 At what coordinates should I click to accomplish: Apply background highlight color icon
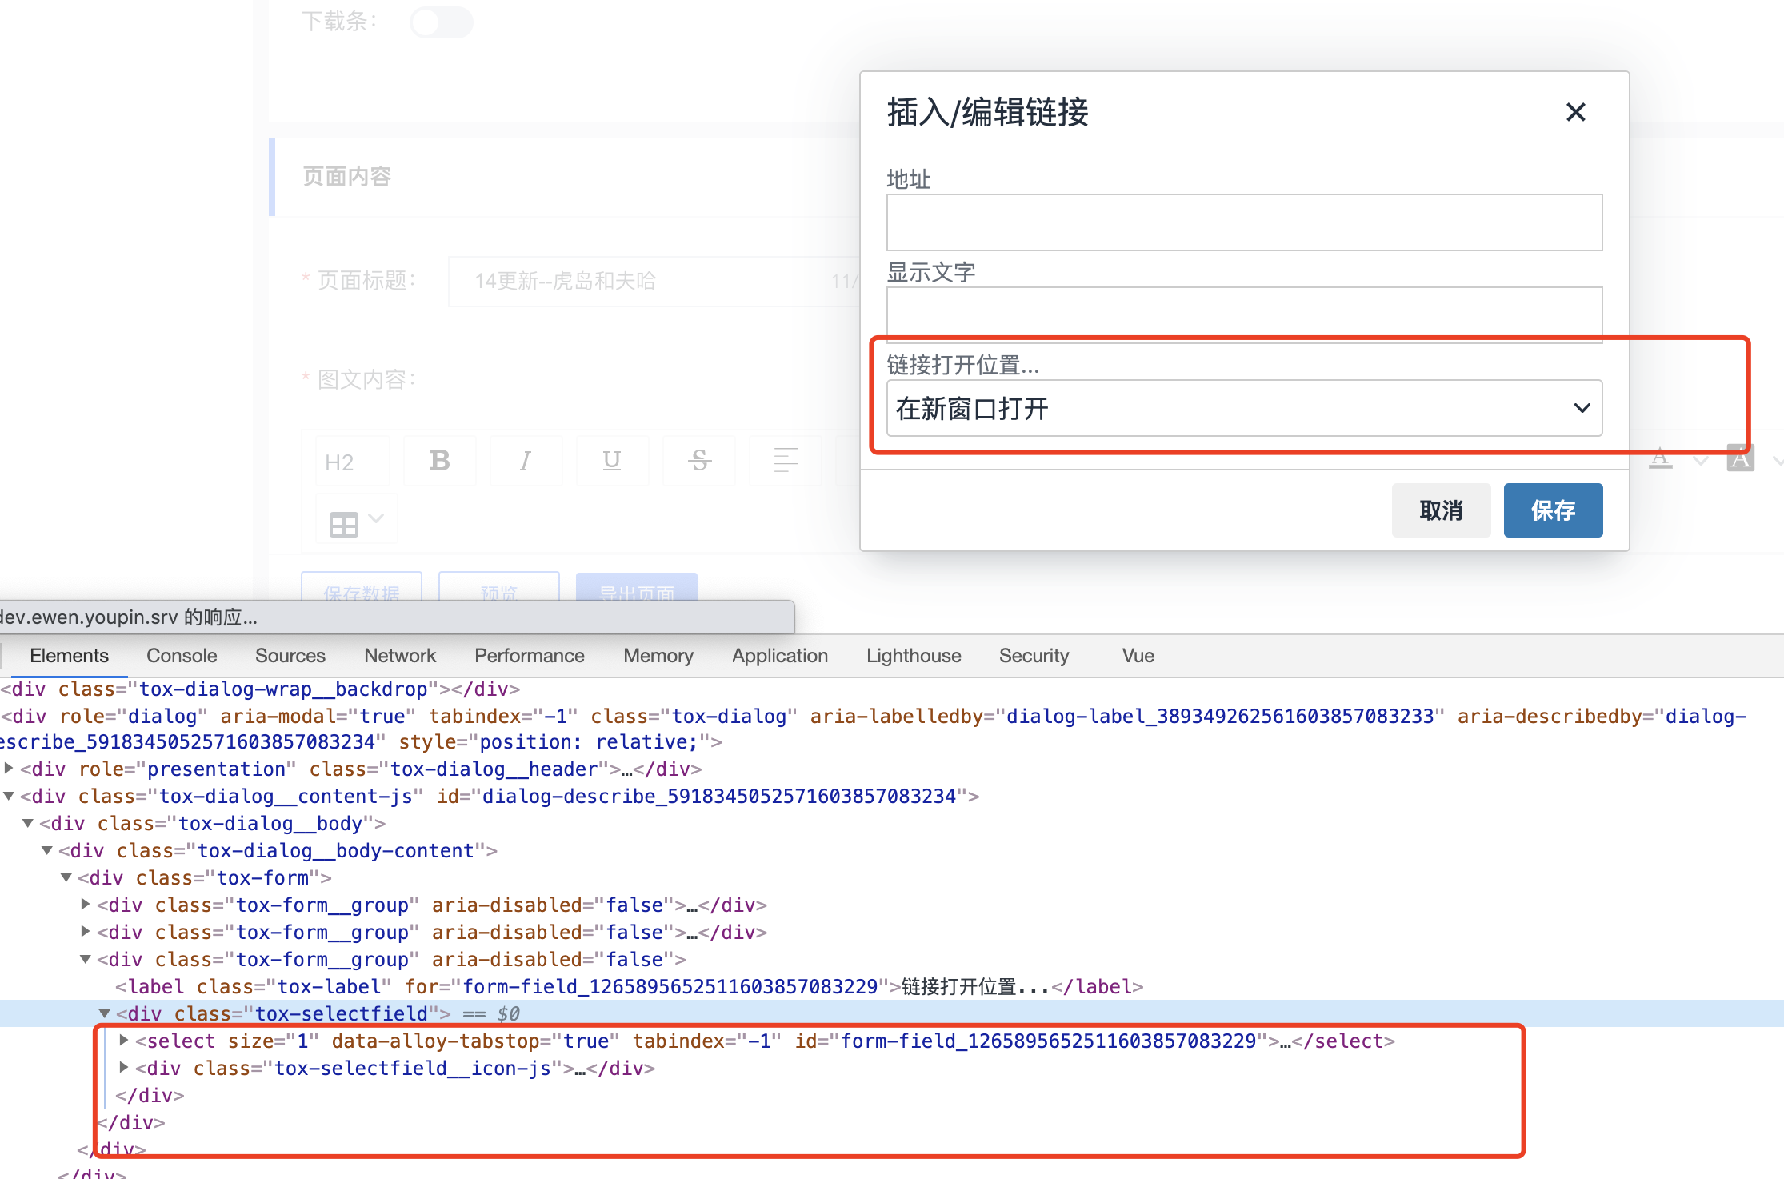pos(1742,460)
